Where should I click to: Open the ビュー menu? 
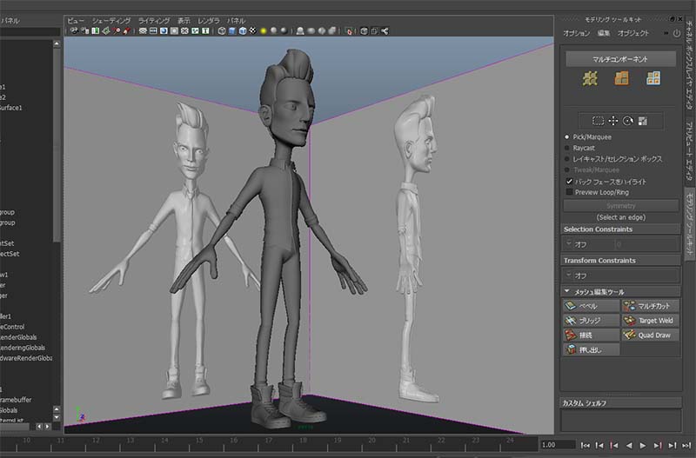pos(76,20)
